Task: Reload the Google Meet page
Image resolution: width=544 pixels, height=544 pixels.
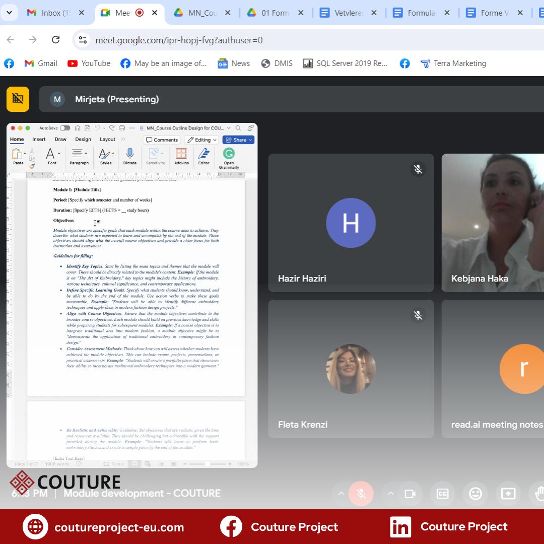Action: tap(55, 40)
